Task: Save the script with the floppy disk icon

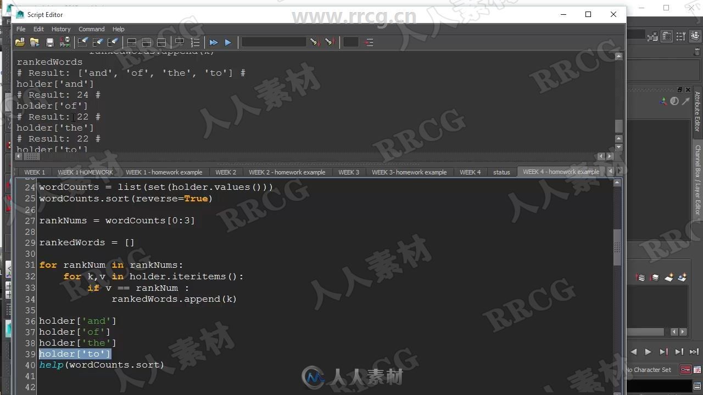Action: tap(50, 42)
